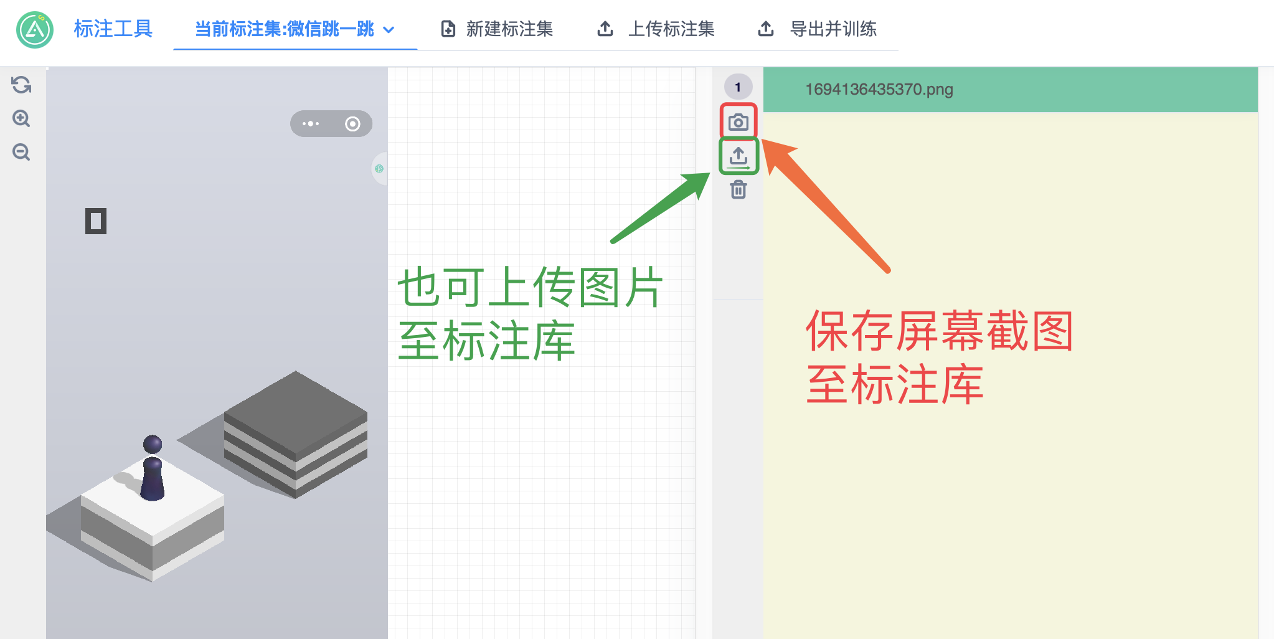Viewport: 1274px width, 639px height.
Task: Click the 标注工具 title link
Action: [x=113, y=29]
